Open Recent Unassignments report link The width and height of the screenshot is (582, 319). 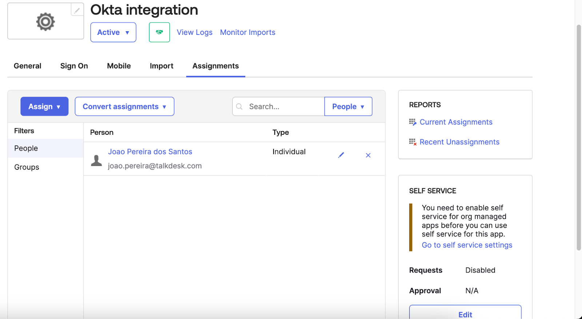pyautogui.click(x=459, y=142)
